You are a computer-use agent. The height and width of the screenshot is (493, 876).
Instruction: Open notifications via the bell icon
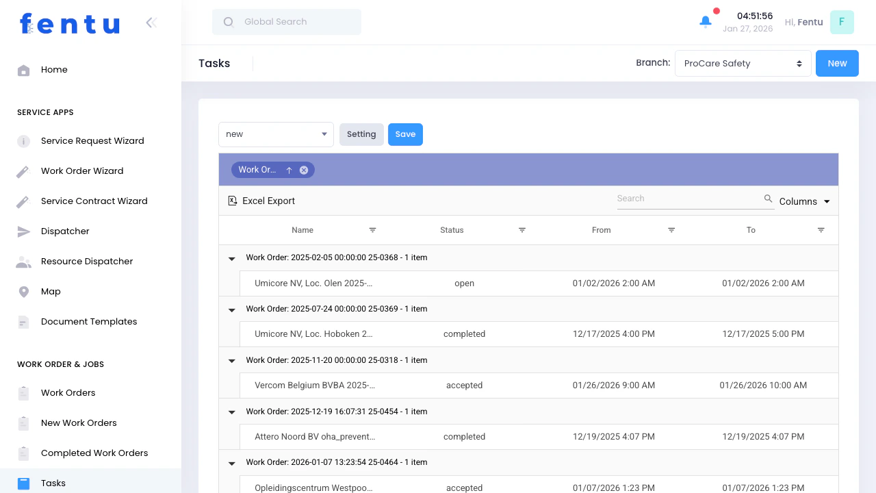tap(706, 21)
